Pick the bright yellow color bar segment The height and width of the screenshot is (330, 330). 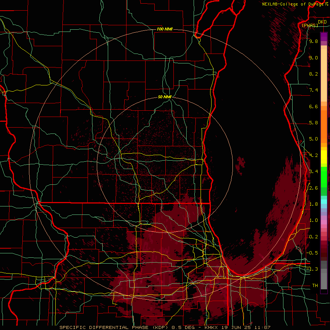tap(324, 157)
